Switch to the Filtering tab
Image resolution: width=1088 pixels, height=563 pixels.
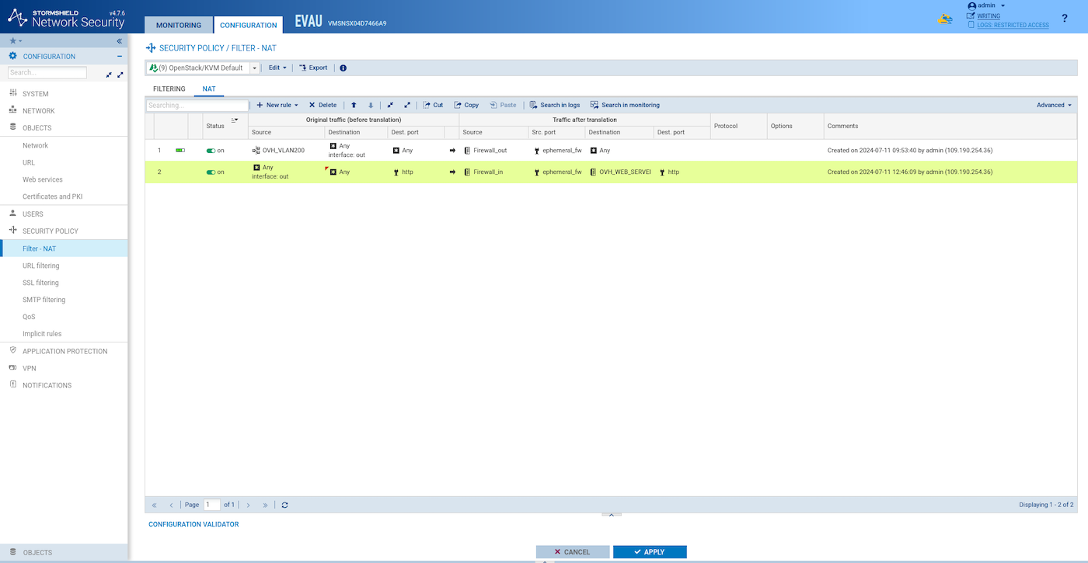point(169,89)
